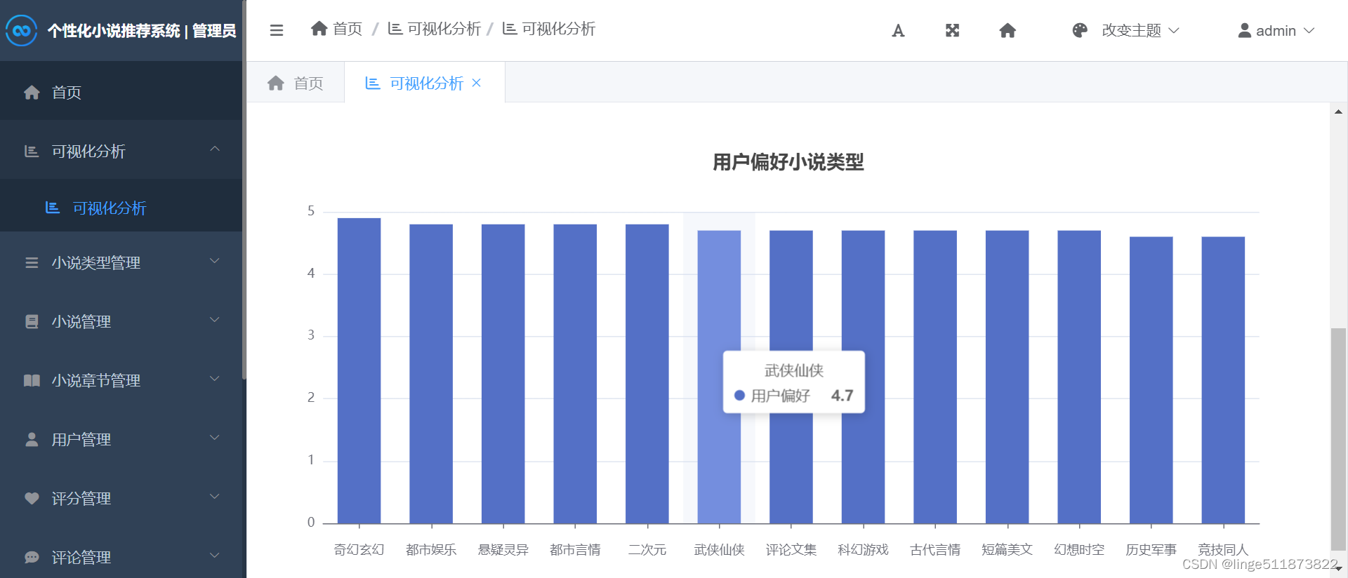Click the highlighted 武侠仙侠 bar
Image resolution: width=1348 pixels, height=578 pixels.
click(719, 377)
